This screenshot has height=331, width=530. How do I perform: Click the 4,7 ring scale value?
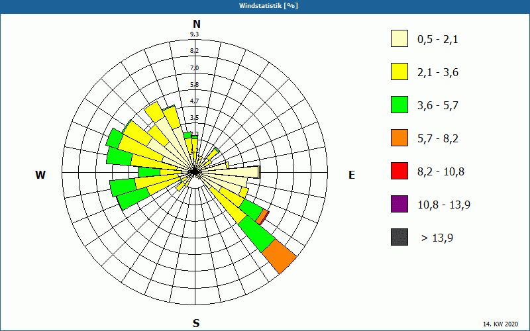pyautogui.click(x=194, y=101)
